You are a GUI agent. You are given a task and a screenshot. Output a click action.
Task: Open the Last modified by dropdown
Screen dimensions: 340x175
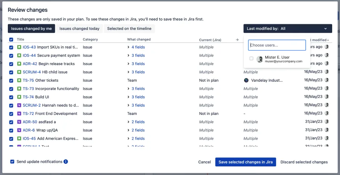point(288,28)
